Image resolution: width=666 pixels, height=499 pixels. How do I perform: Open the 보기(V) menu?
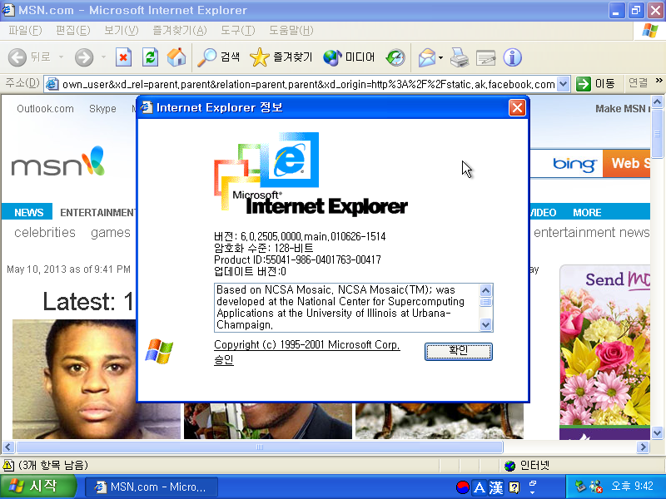(122, 31)
